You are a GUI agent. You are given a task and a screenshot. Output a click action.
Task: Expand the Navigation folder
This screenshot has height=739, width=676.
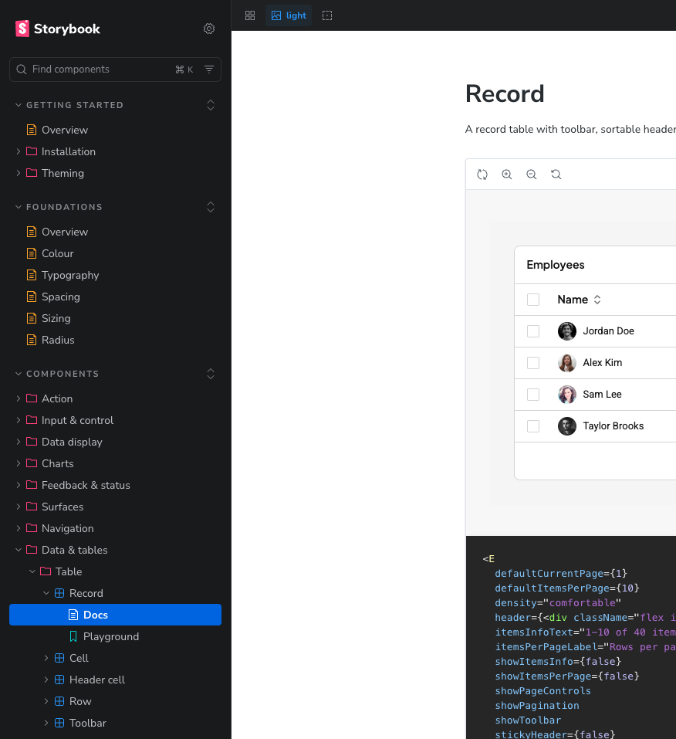click(19, 528)
